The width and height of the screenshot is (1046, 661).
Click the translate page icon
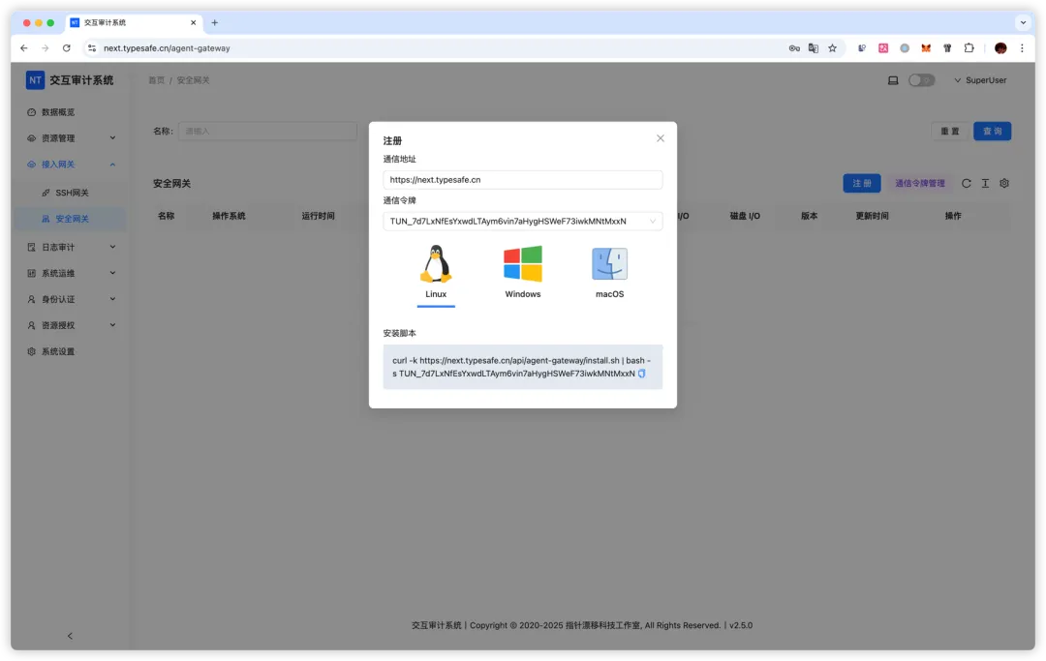[x=814, y=48]
